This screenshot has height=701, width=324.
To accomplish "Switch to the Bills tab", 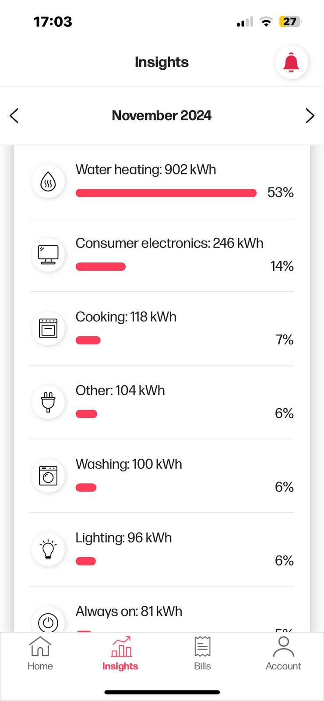I will click(x=202, y=653).
